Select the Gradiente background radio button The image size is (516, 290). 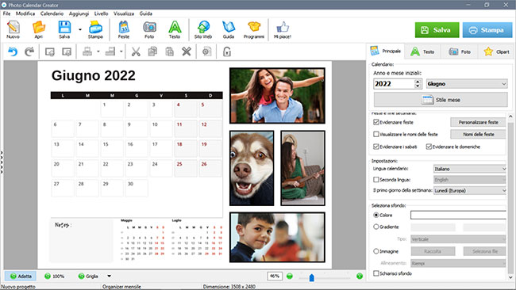376,227
